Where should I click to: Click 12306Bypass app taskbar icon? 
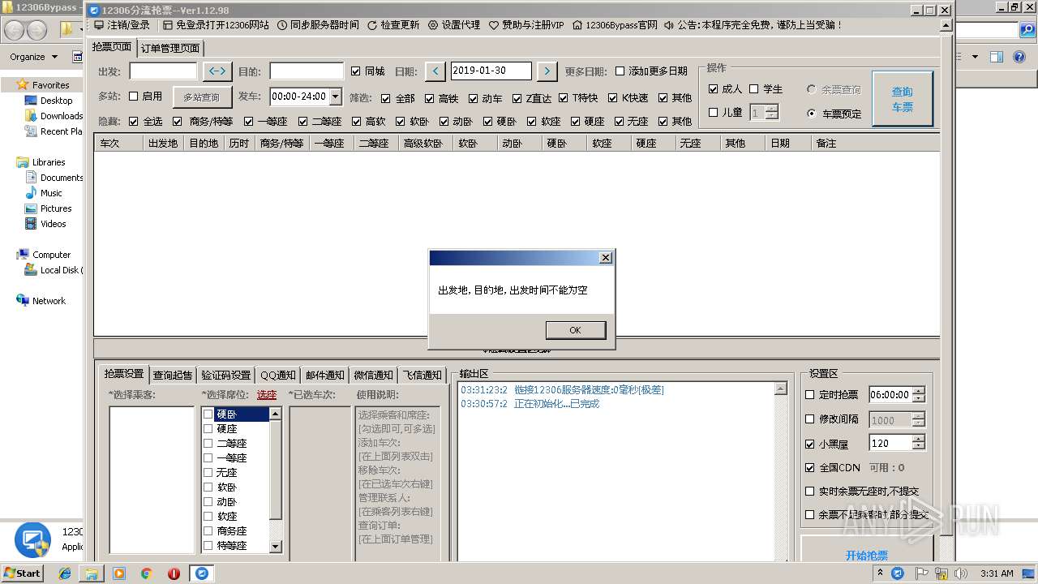pos(201,573)
